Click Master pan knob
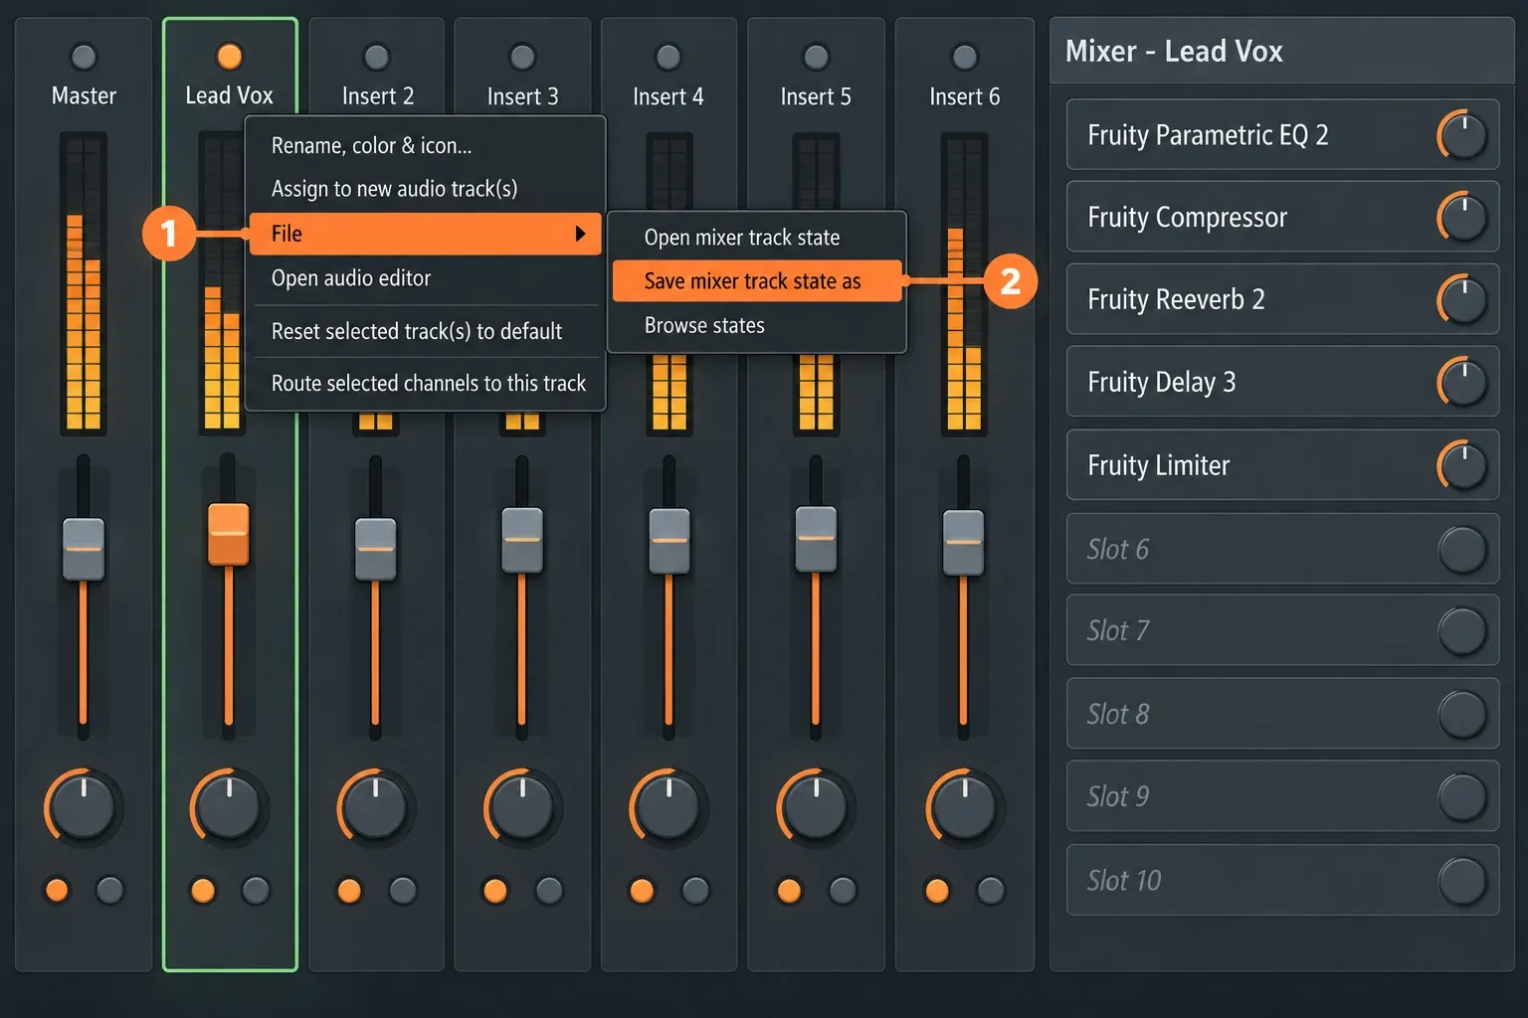Screen dimensions: 1528x1018 pos(84,806)
